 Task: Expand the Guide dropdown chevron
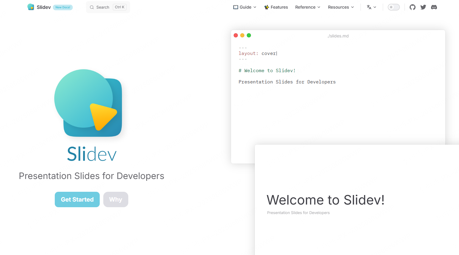tap(255, 7)
